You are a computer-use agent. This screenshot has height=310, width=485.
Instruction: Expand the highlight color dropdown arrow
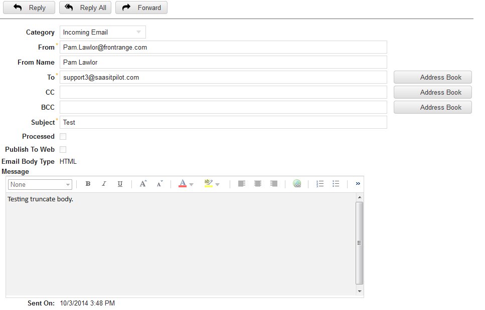tap(217, 184)
